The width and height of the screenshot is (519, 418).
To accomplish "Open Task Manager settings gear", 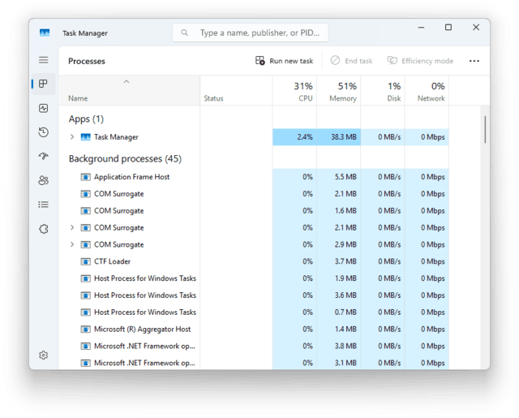I will [43, 356].
